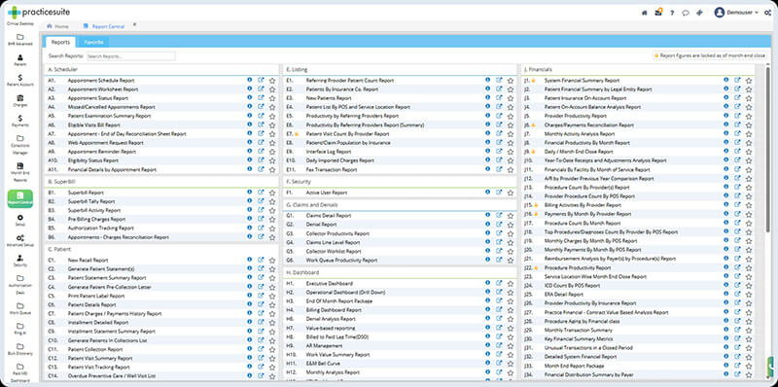Open the help question mark icon

672,13
